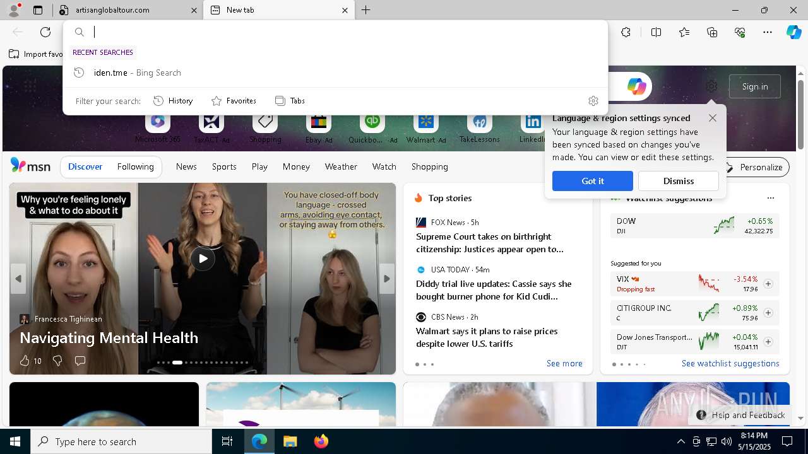Image resolution: width=808 pixels, height=454 pixels.
Task: Show hidden system tray icons
Action: 680,441
